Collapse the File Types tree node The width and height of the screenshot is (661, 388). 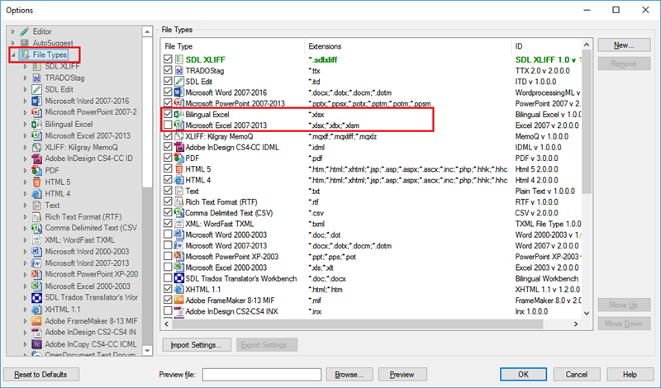[x=12, y=54]
